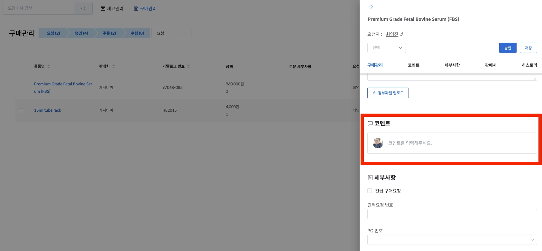542x251 pixels.
Task: Open 재고관리 menu
Action: [x=112, y=8]
